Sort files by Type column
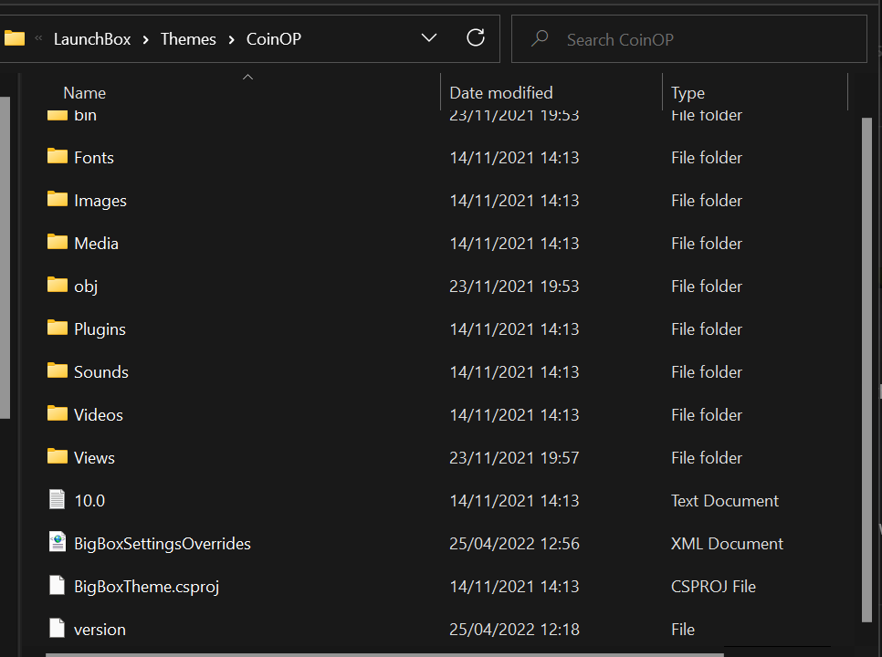This screenshot has height=657, width=882. (x=688, y=93)
